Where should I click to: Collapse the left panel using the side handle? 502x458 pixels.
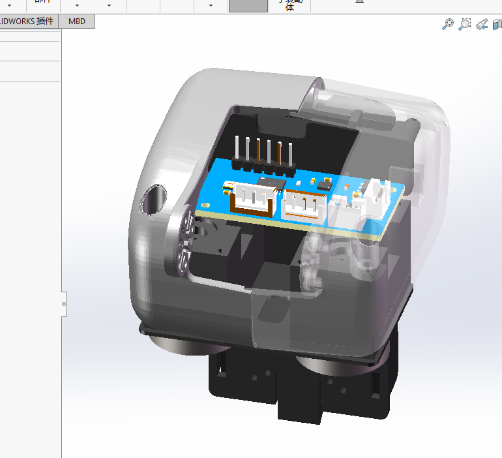[x=64, y=304]
